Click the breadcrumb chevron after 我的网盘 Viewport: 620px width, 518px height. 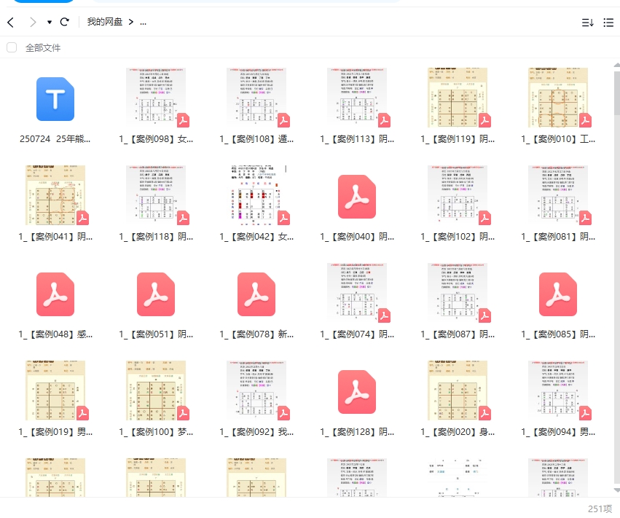point(130,22)
